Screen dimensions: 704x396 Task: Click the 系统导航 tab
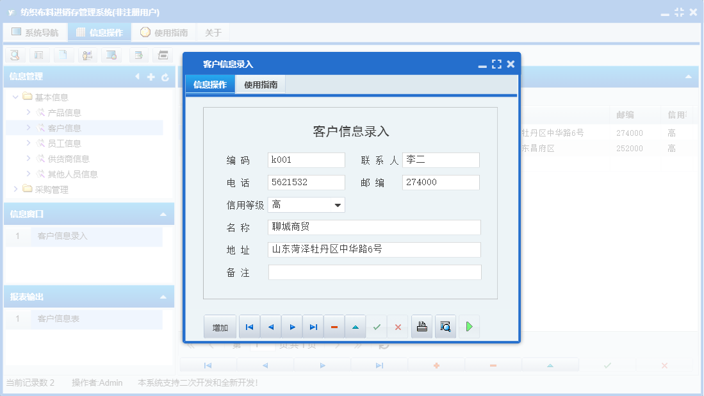[35, 31]
